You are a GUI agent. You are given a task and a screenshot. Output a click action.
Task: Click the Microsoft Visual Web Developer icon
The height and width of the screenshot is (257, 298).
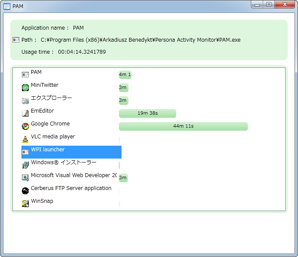25,178
